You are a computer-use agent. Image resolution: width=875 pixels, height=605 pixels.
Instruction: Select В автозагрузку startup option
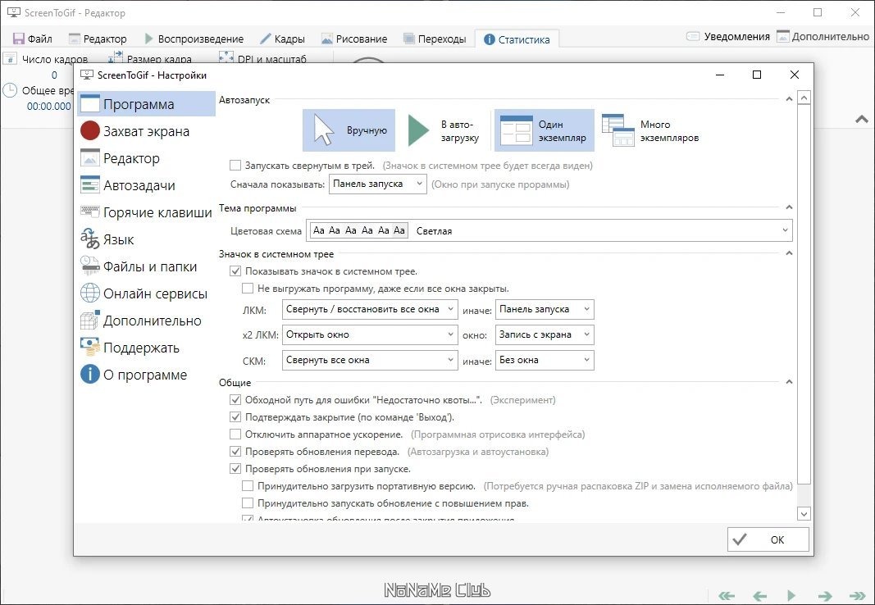[x=443, y=130]
